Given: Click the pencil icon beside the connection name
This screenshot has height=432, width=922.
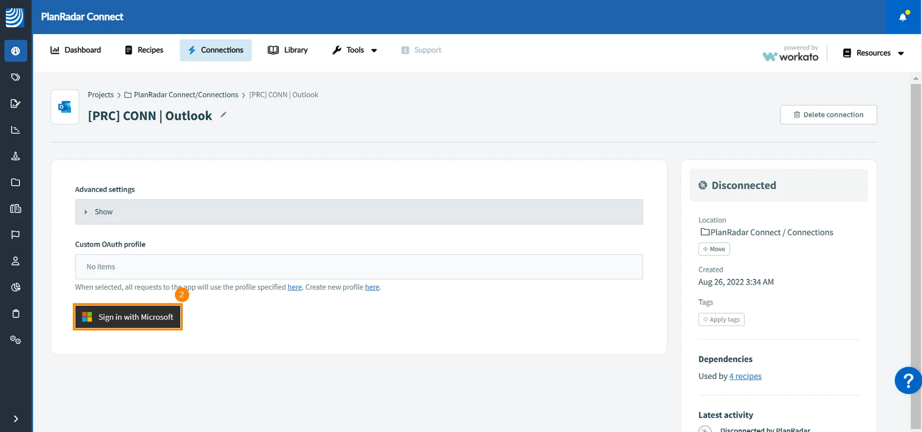Looking at the screenshot, I should pyautogui.click(x=223, y=115).
